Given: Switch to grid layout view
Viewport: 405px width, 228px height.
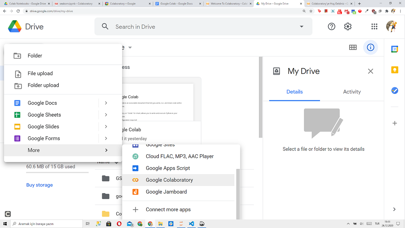Looking at the screenshot, I should 353,47.
